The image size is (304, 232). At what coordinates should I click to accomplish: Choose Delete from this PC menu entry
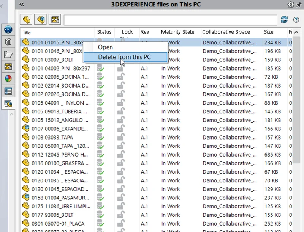(x=124, y=57)
